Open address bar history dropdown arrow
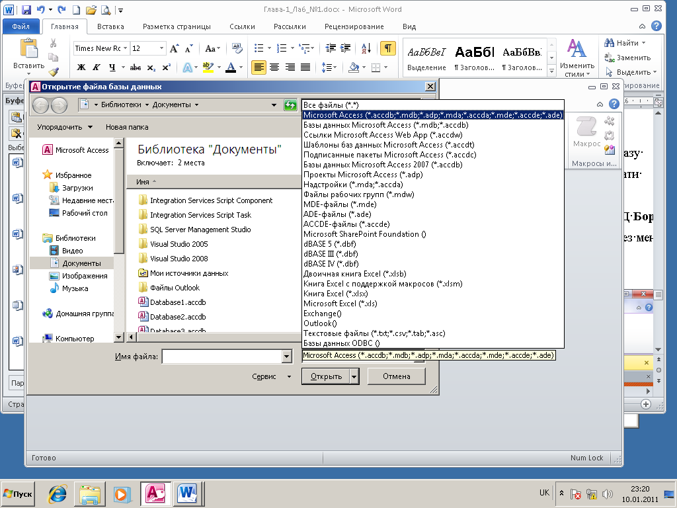The height and width of the screenshot is (508, 677). (x=273, y=105)
